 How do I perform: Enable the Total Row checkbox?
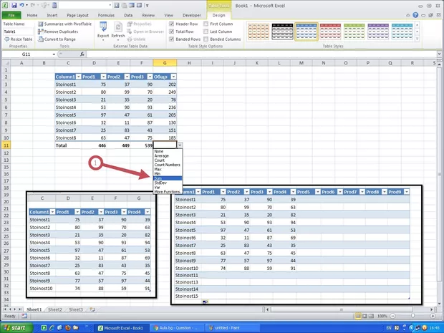(x=171, y=32)
